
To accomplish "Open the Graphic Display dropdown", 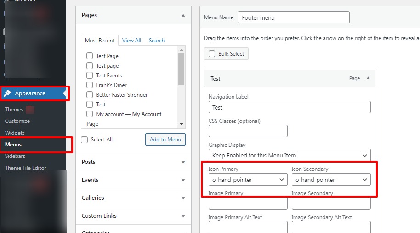I will [289, 155].
